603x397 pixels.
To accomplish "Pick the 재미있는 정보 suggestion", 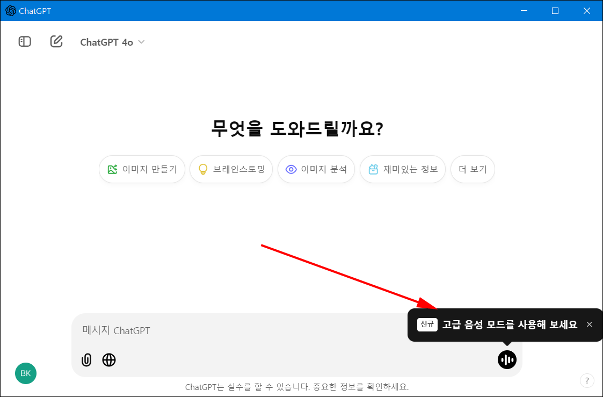I will [403, 169].
